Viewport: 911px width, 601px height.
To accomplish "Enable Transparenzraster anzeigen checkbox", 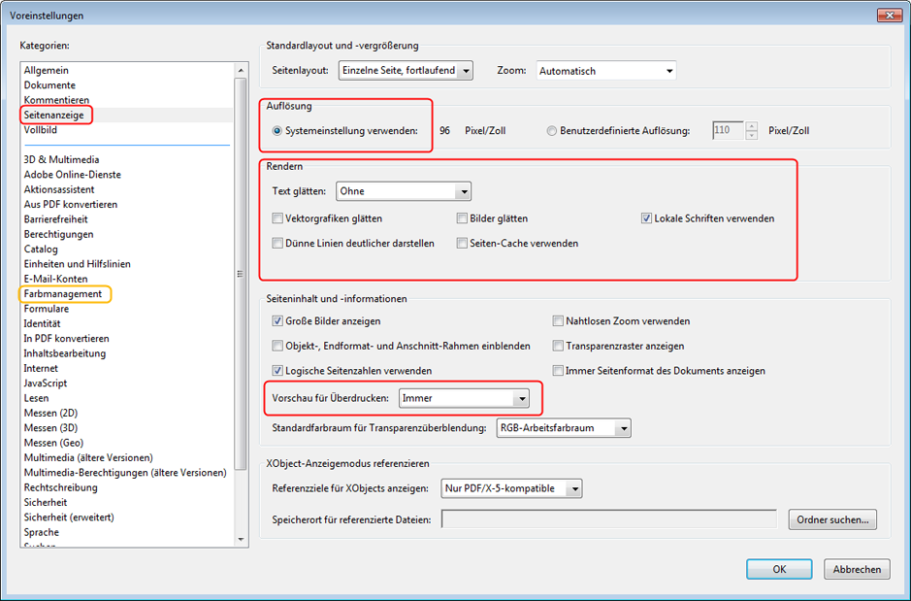I will [x=558, y=346].
